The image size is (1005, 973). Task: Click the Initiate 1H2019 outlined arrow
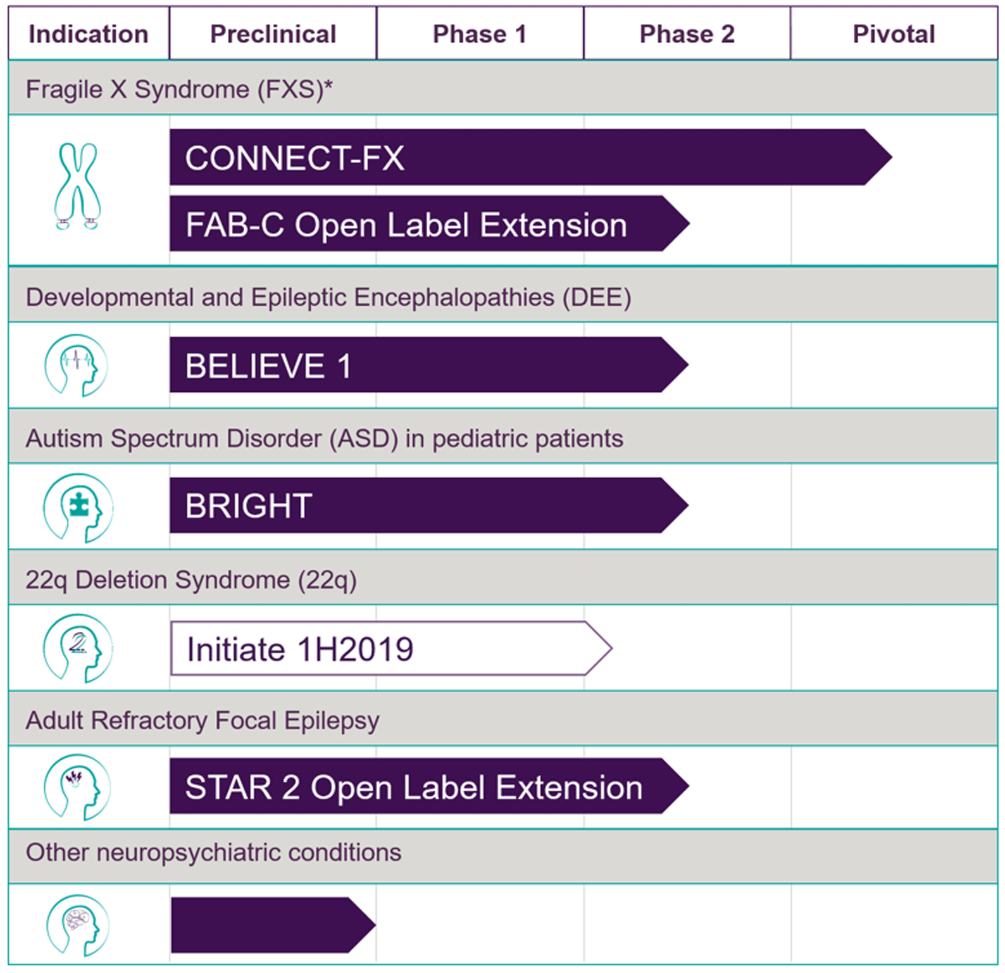391,648
